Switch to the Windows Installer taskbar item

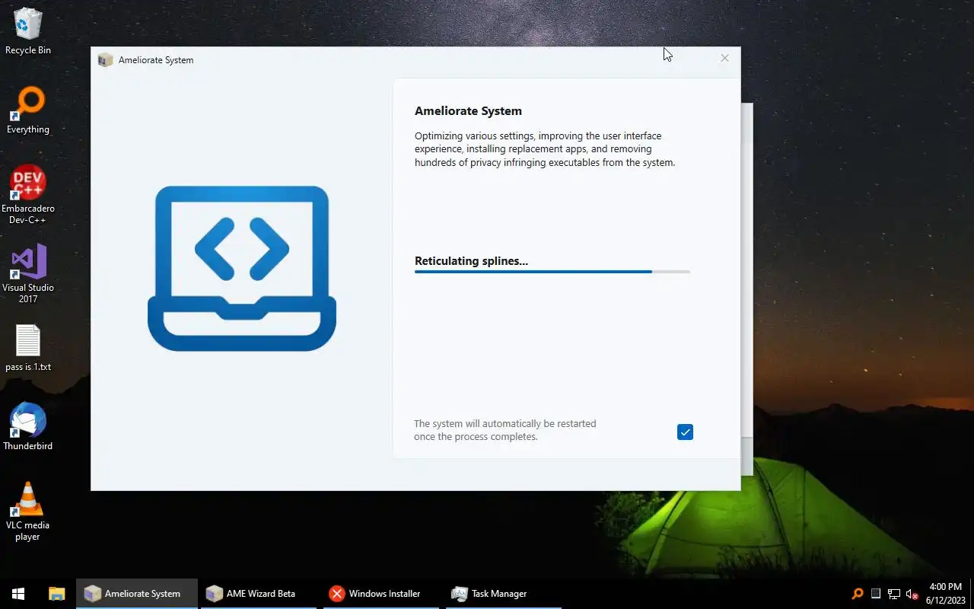point(380,594)
